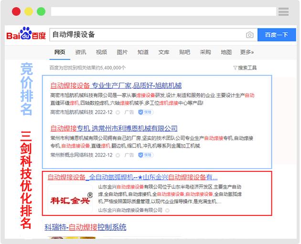Open result 自动焊接设备 专业生产厂家 旭航机械
Viewport: 301px width, 244px height.
click(x=116, y=85)
